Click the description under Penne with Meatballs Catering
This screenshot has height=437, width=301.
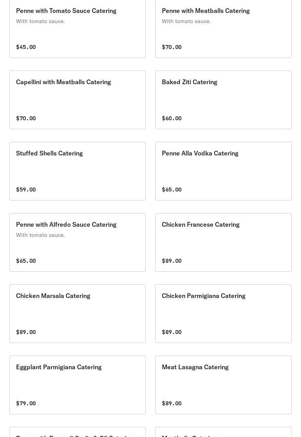point(186,21)
